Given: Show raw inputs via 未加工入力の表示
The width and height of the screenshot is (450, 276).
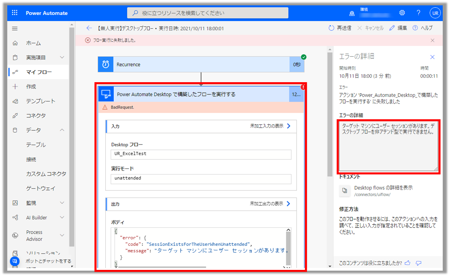Looking at the screenshot, I should [x=270, y=126].
